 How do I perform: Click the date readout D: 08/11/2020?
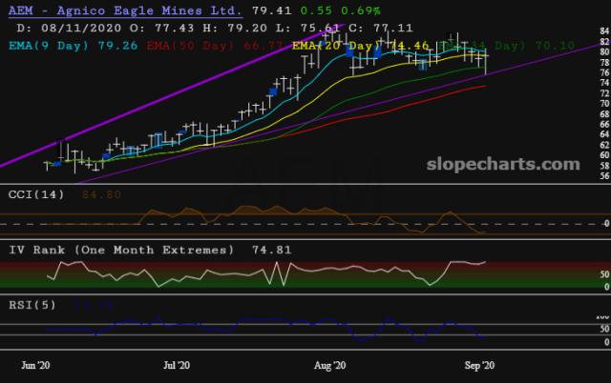(69, 28)
